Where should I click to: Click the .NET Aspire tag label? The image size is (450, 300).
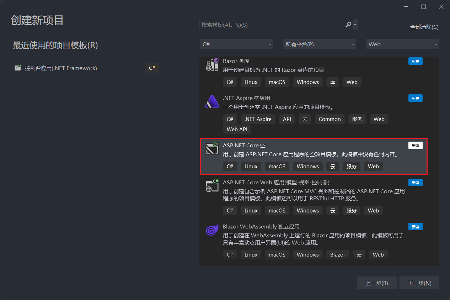[258, 119]
